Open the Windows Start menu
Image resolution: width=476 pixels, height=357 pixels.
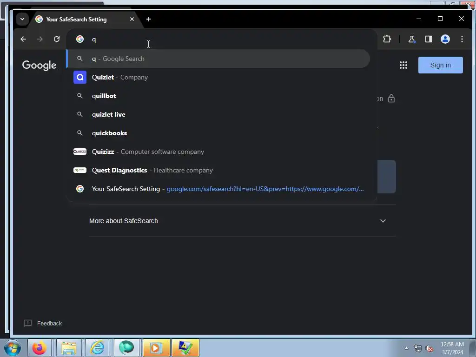click(13, 348)
